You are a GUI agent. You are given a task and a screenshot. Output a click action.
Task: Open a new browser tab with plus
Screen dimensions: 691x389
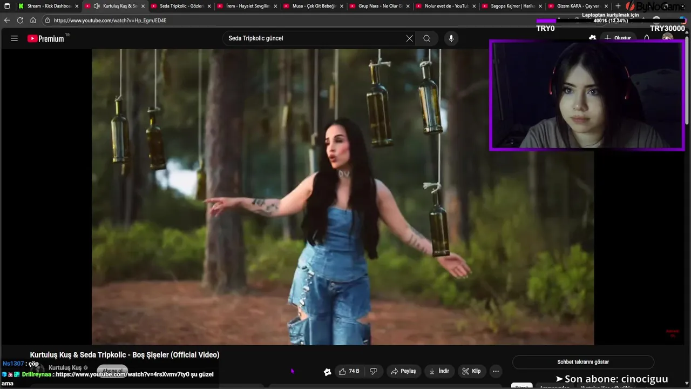pyautogui.click(x=618, y=6)
